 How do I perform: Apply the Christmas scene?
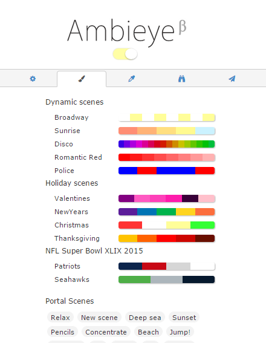pos(71,225)
